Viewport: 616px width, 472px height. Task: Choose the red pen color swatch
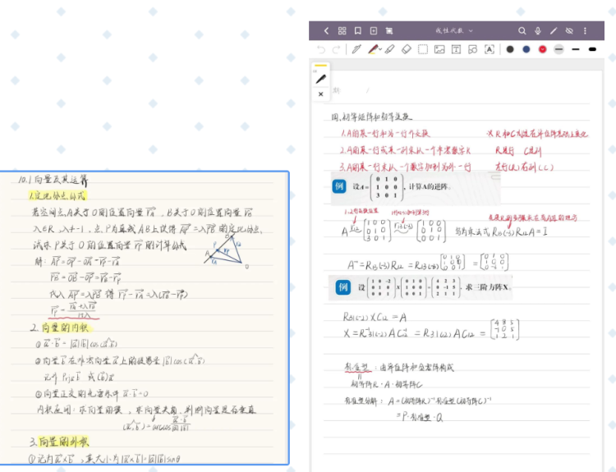point(543,49)
